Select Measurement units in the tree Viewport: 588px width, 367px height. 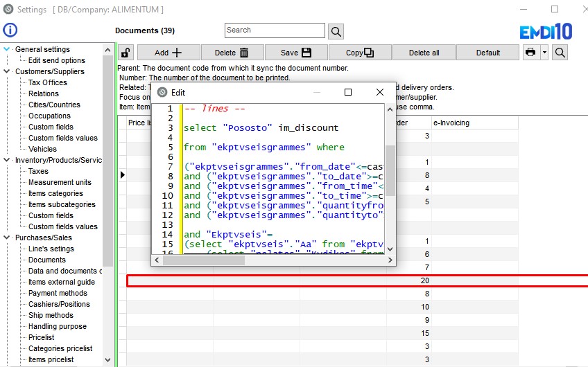pos(60,182)
